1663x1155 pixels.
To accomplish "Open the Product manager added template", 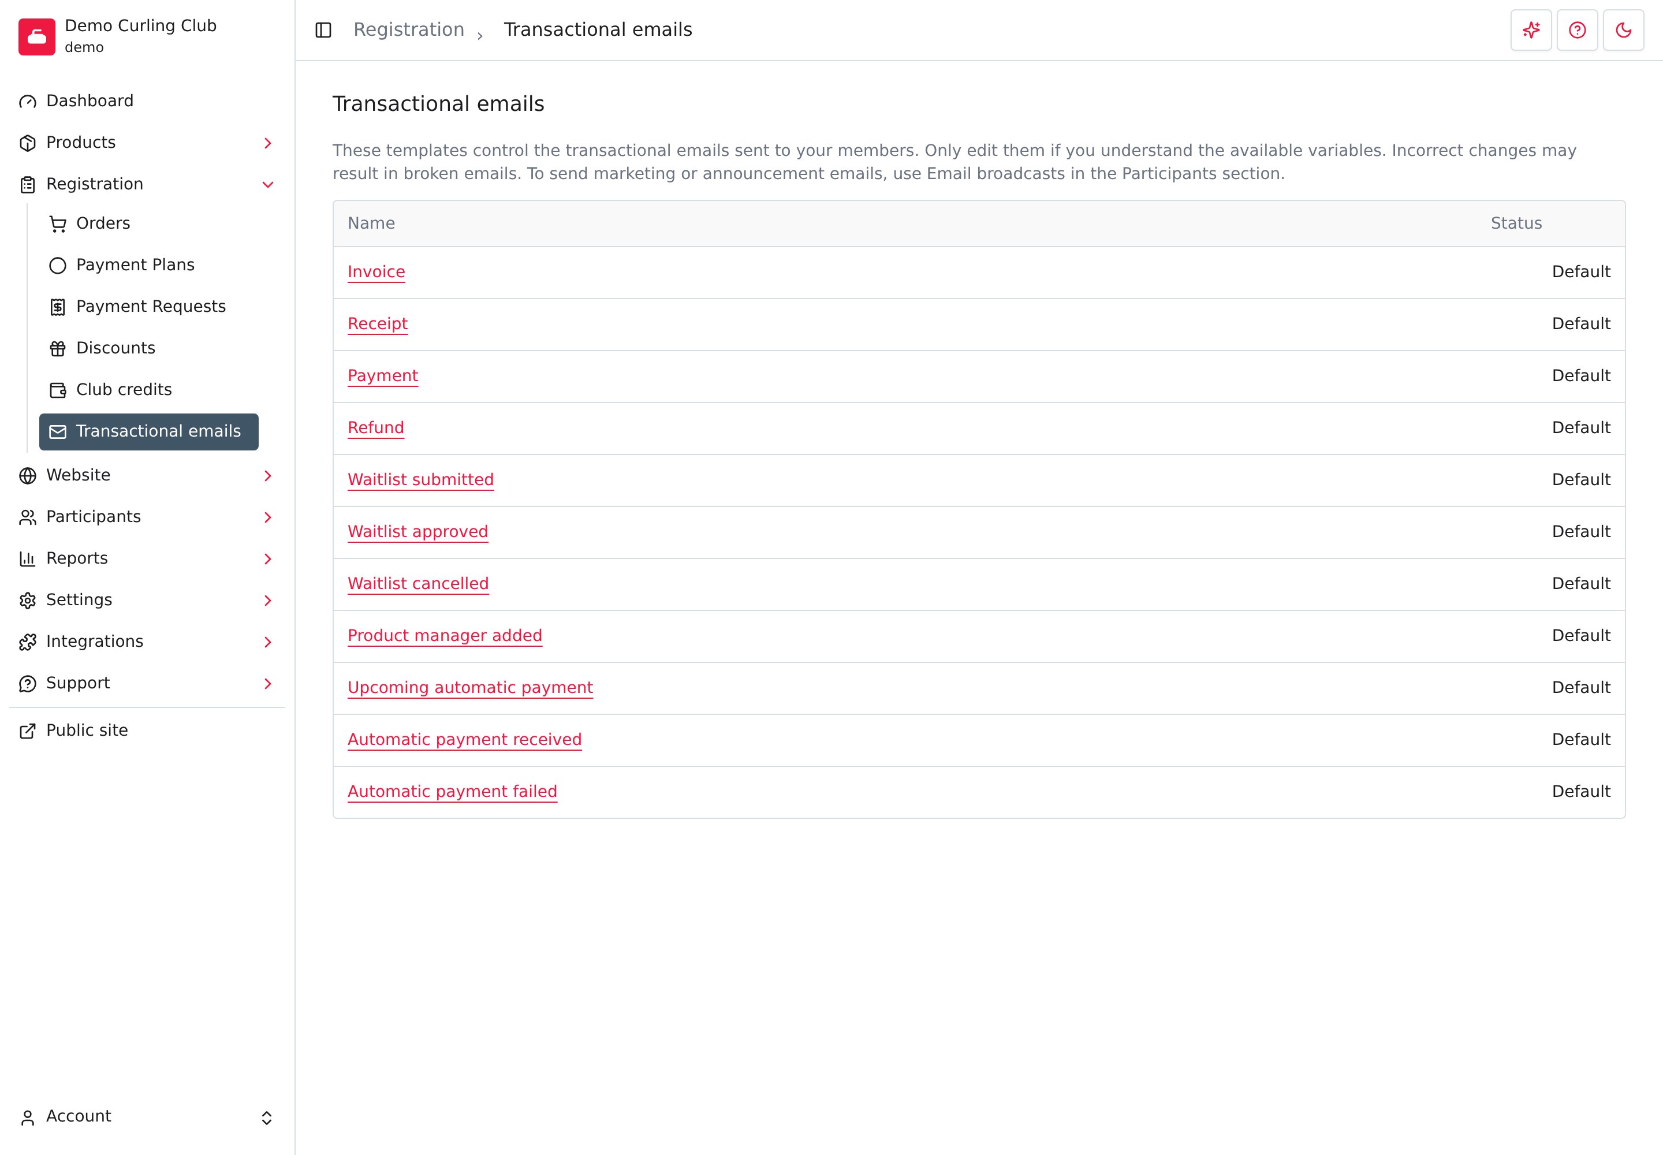I will click(445, 636).
